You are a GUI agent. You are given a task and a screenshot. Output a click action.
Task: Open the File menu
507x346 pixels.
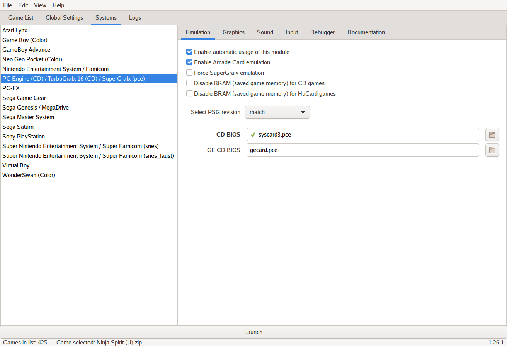point(7,5)
